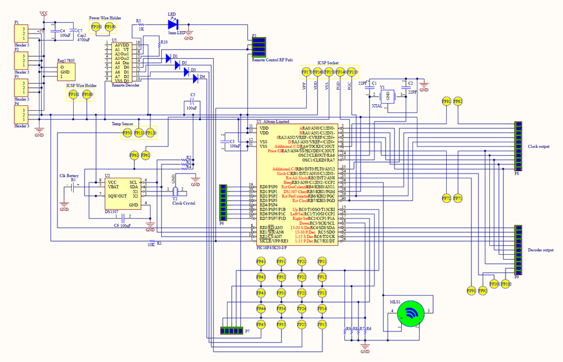563x362 pixels.
Task: Select the U5 Remote Decoder chip
Action: click(122, 63)
